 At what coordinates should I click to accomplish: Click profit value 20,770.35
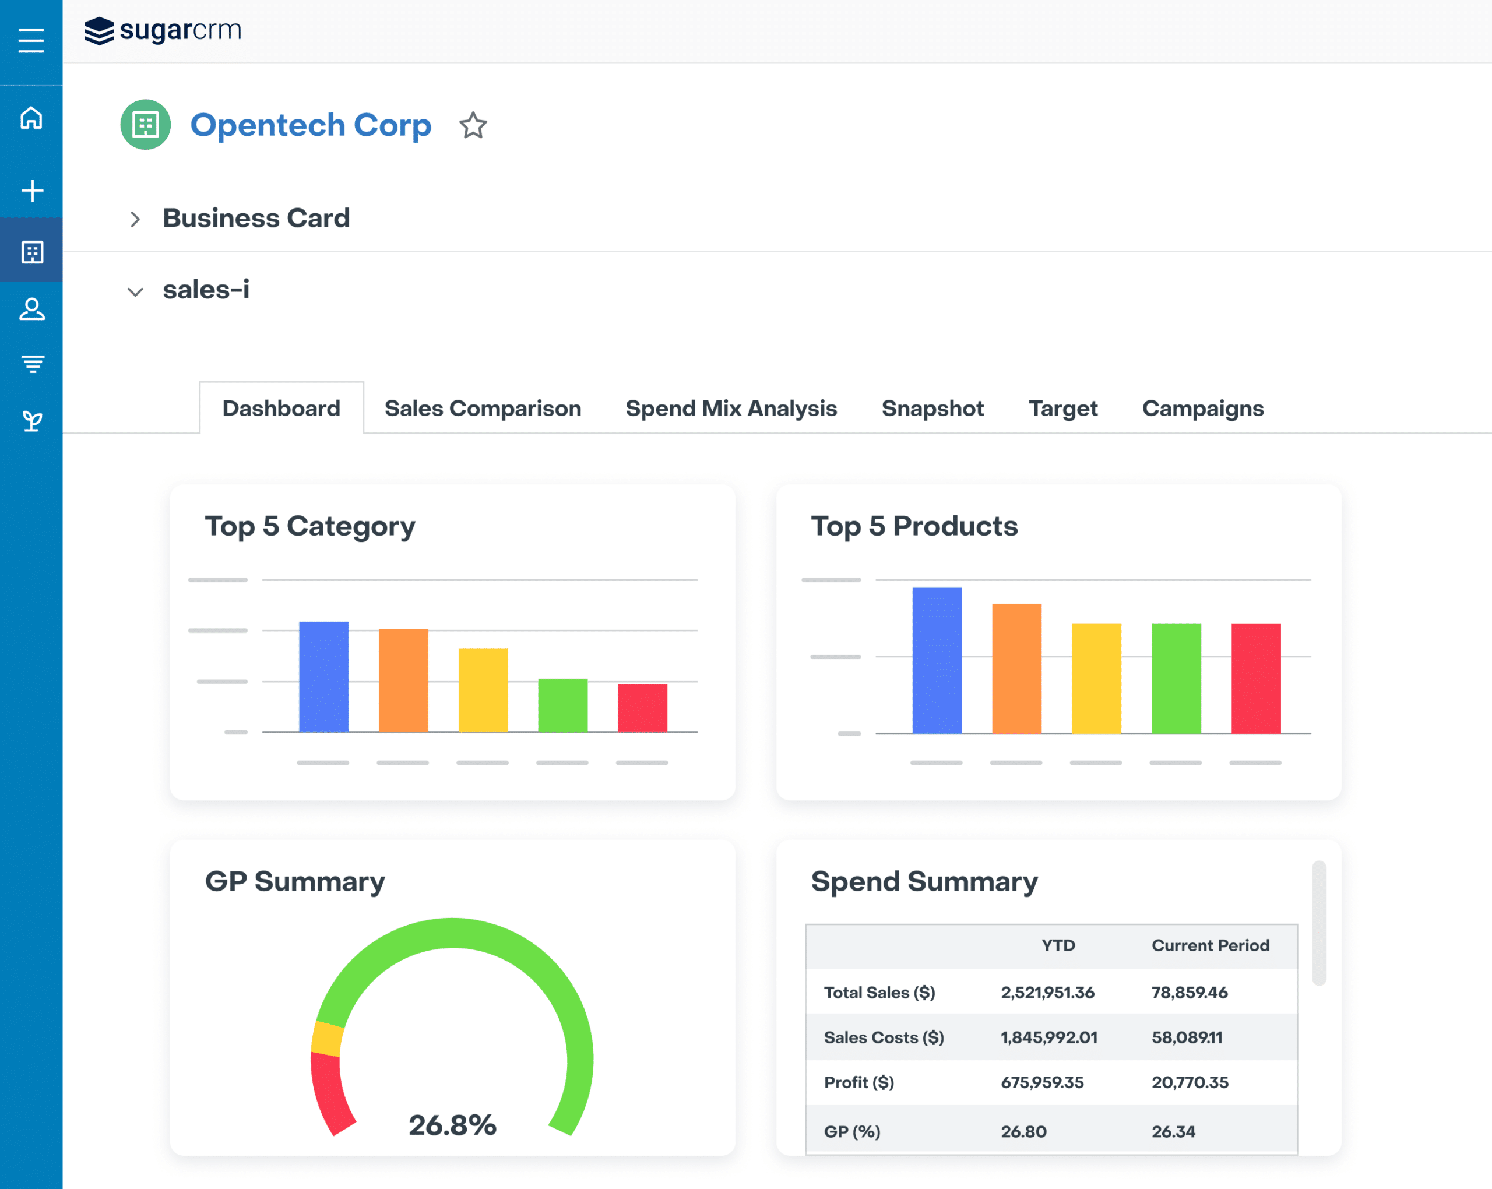(x=1190, y=1082)
